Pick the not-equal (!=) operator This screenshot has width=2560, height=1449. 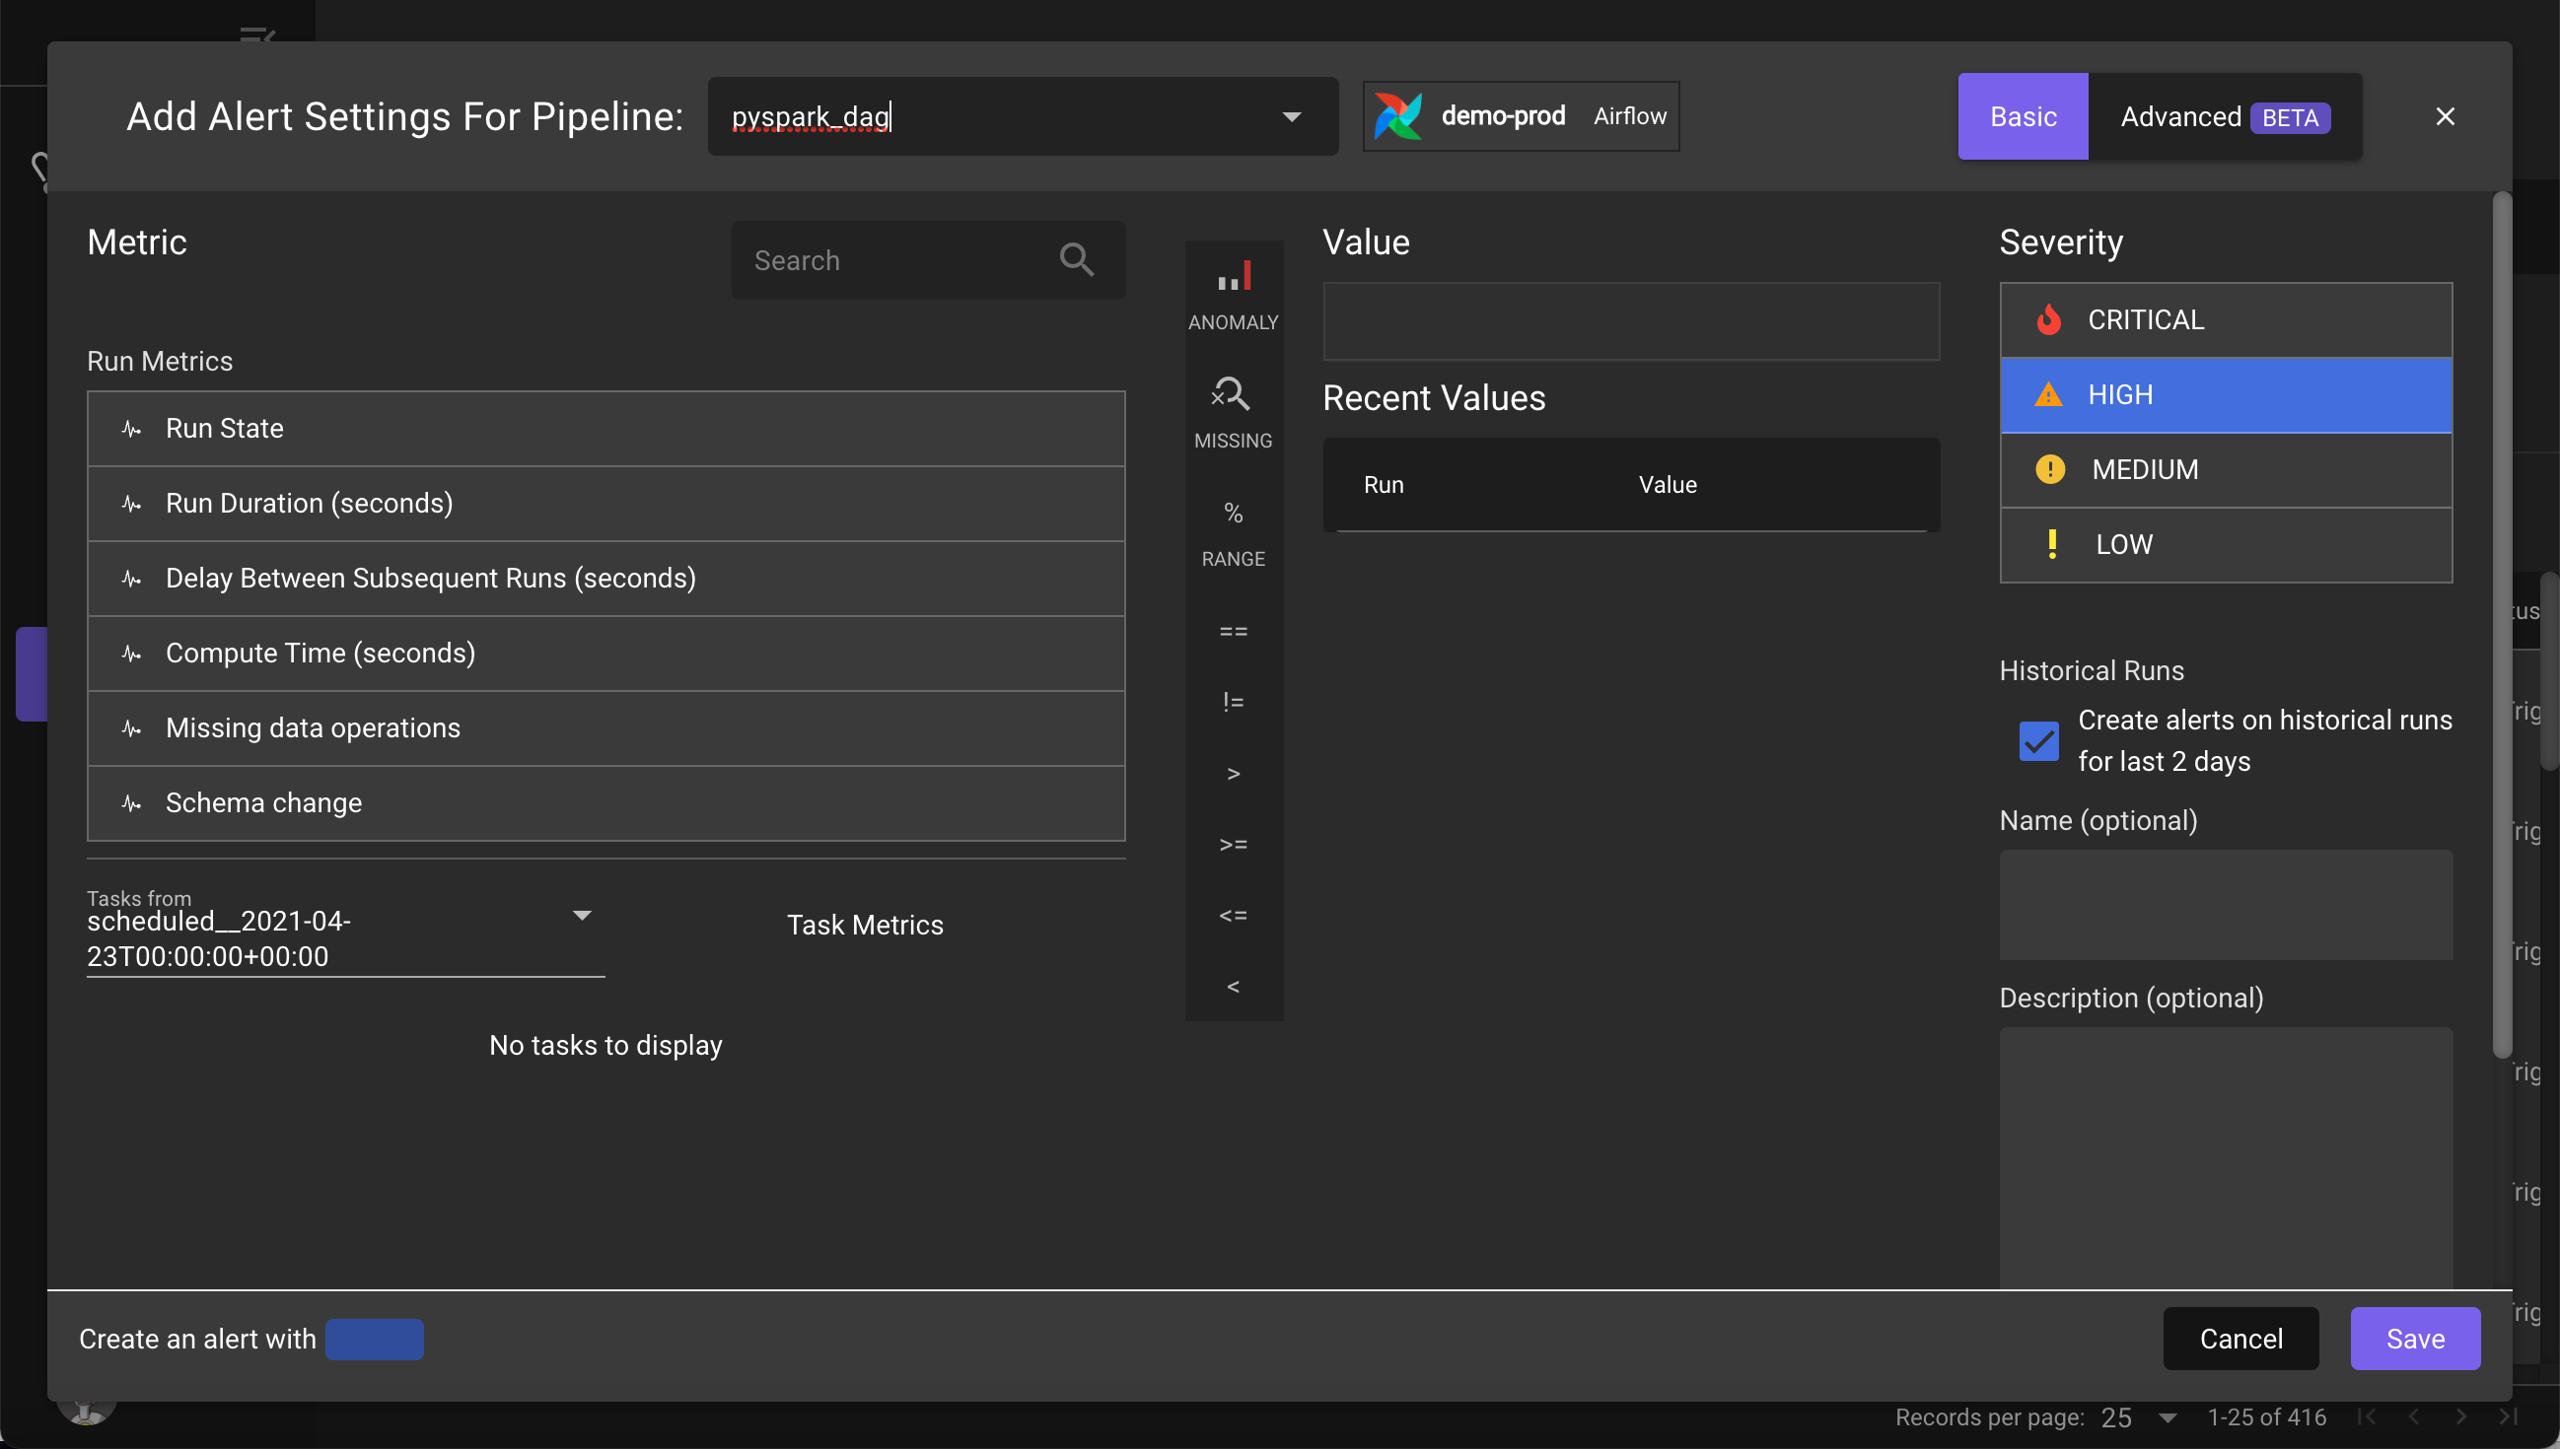[1233, 702]
